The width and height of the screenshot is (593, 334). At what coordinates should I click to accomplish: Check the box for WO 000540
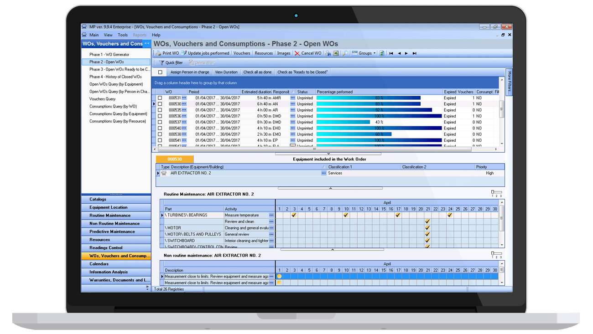(x=160, y=128)
